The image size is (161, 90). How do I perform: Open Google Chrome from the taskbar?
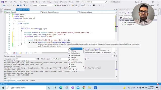point(84,88)
